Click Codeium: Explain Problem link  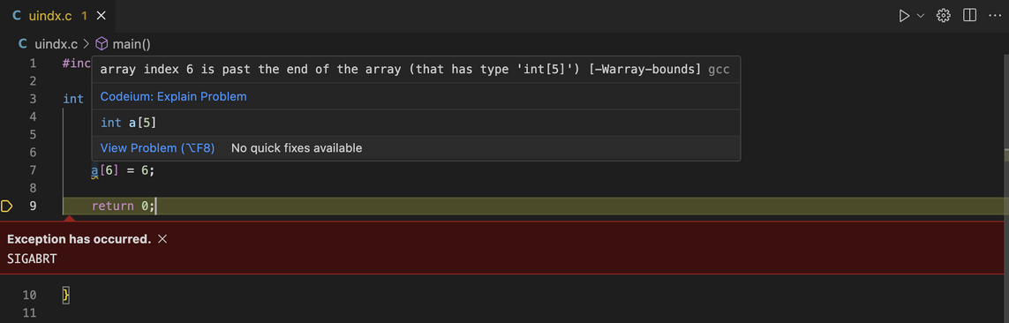click(x=174, y=96)
